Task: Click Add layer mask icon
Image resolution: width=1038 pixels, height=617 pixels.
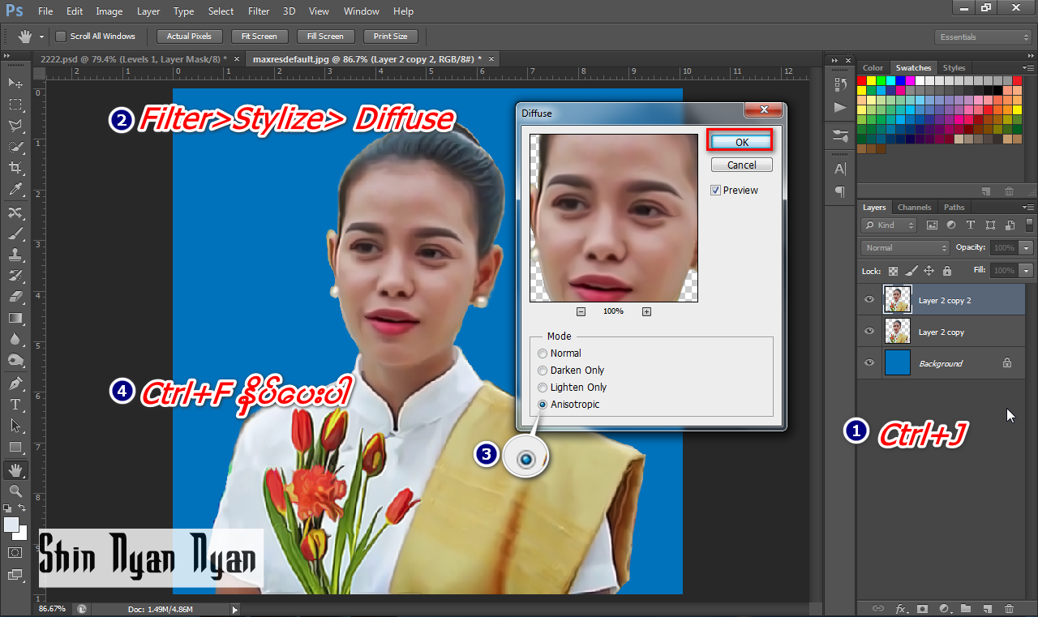Action: (922, 608)
